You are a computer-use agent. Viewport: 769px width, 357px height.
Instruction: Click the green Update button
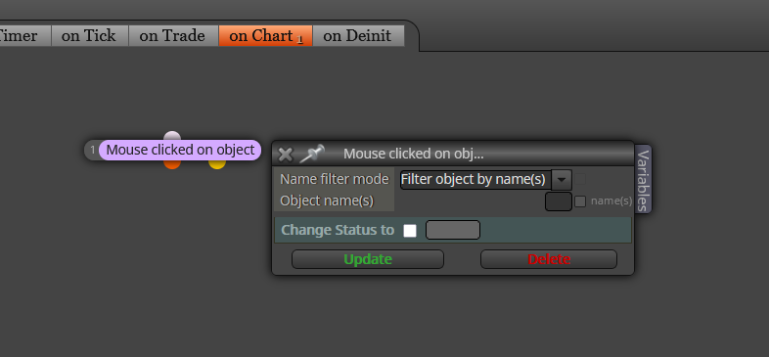368,259
